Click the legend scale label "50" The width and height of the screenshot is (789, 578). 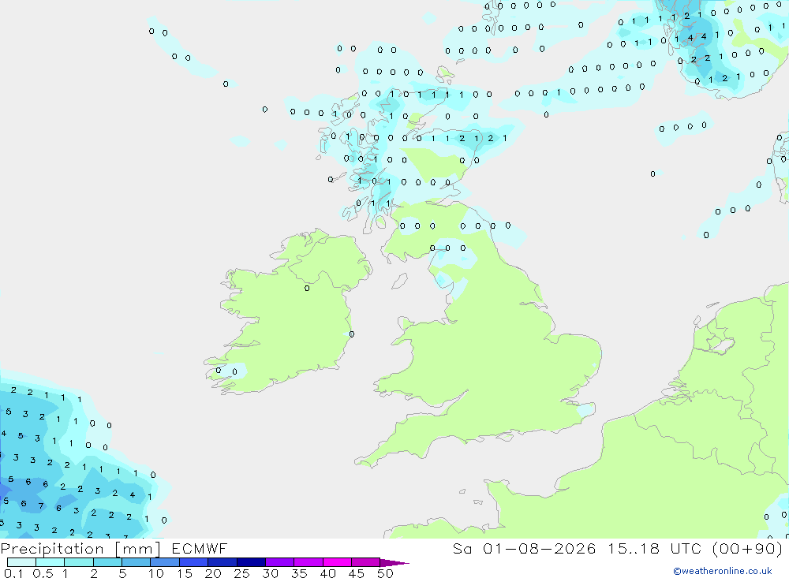pyautogui.click(x=385, y=573)
